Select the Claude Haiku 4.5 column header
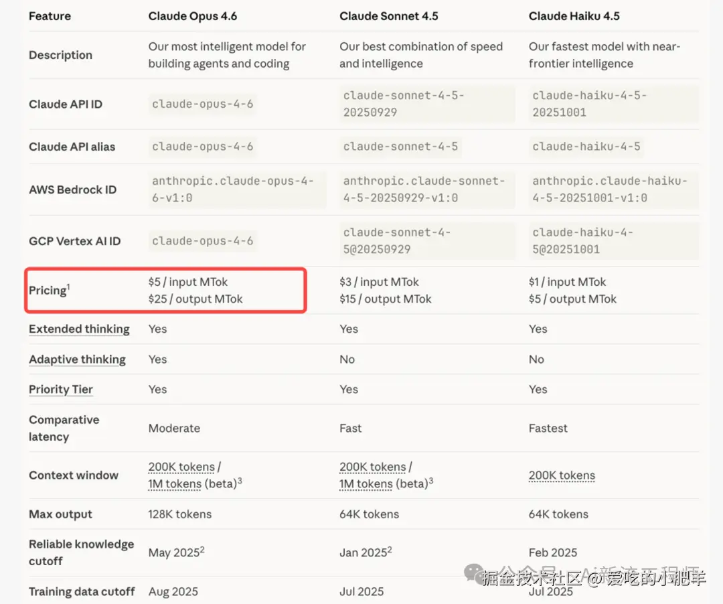The width and height of the screenshot is (723, 604). [574, 16]
